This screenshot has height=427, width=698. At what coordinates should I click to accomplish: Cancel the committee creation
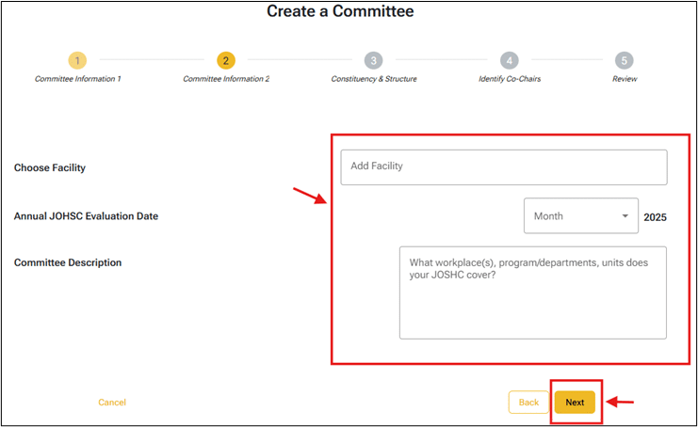pyautogui.click(x=112, y=403)
